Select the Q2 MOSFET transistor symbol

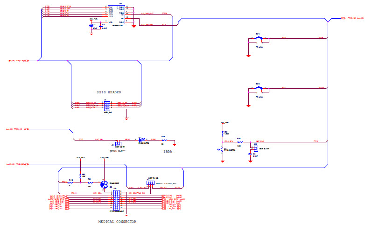pos(104,184)
